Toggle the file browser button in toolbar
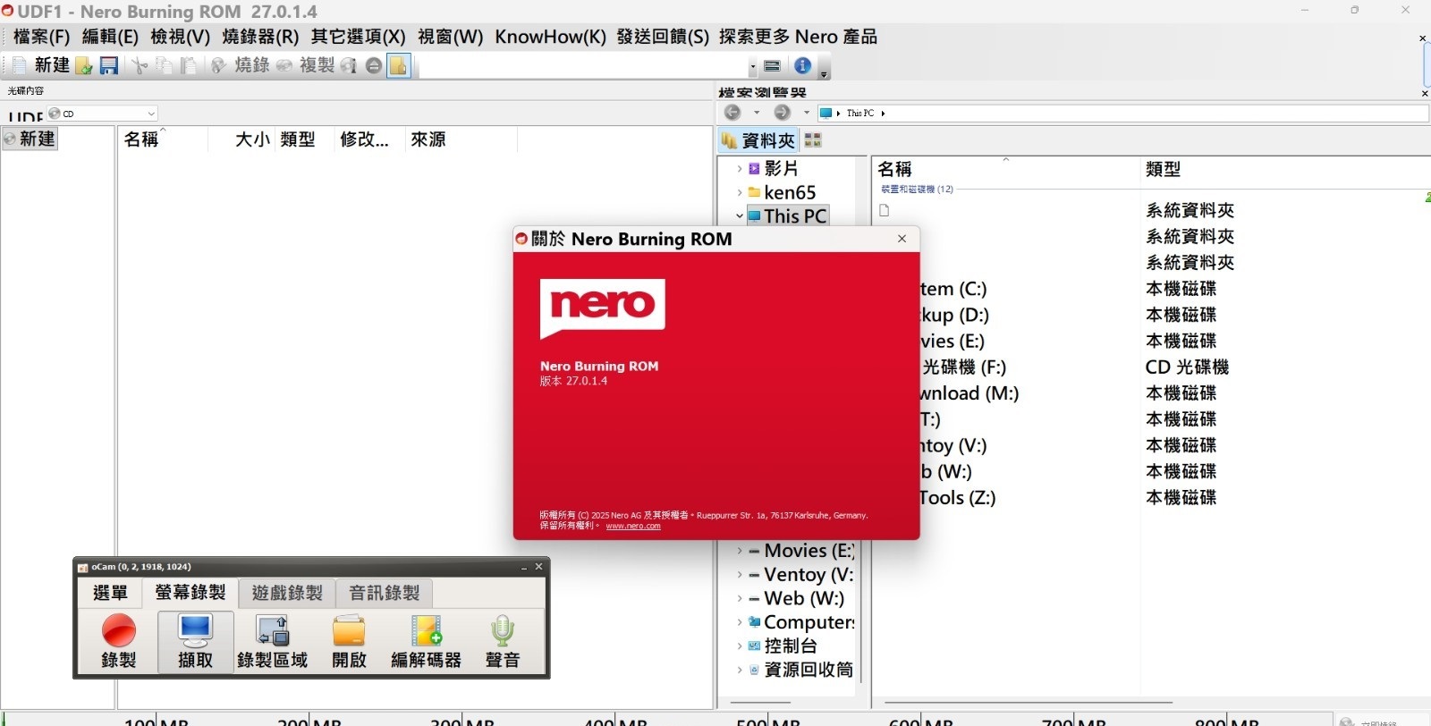Image resolution: width=1431 pixels, height=726 pixels. (399, 65)
